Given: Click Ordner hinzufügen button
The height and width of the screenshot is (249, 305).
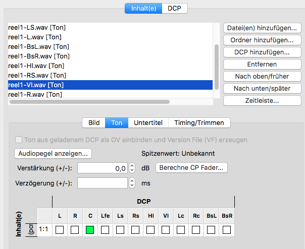Looking at the screenshot, I should 262,40.
